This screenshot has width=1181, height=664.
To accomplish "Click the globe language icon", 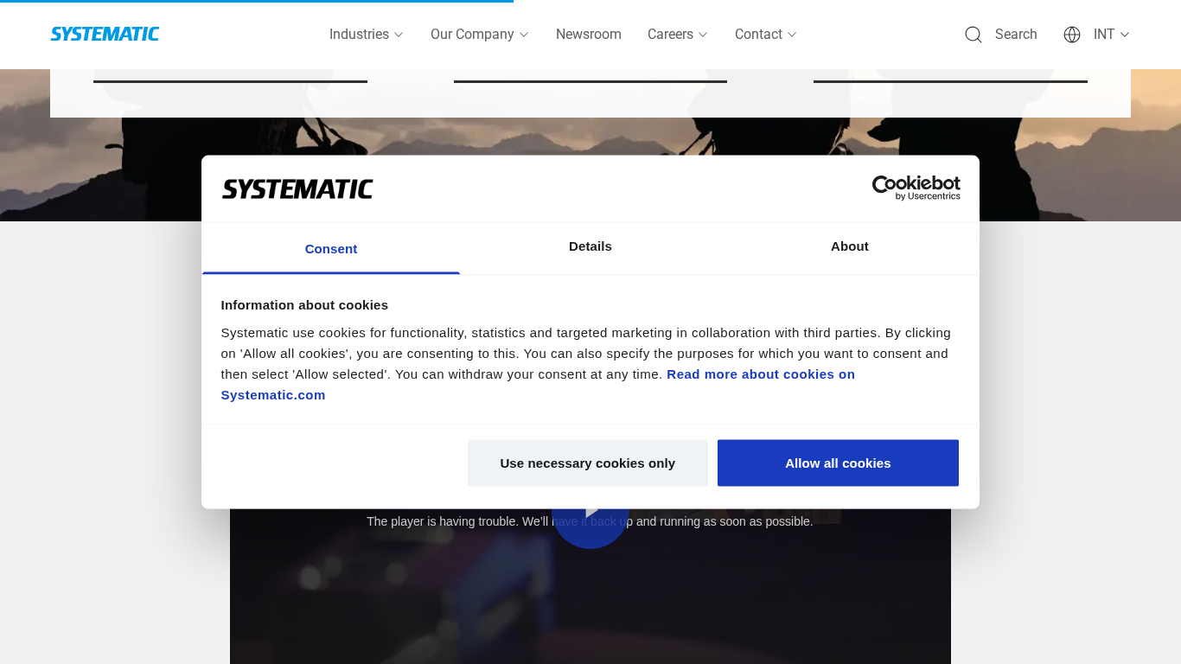I will [1072, 35].
